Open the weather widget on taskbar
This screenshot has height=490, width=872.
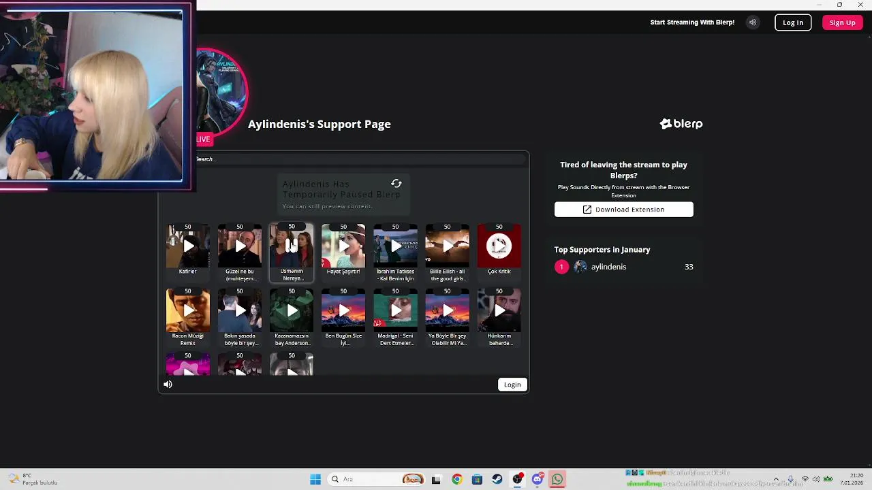point(33,479)
